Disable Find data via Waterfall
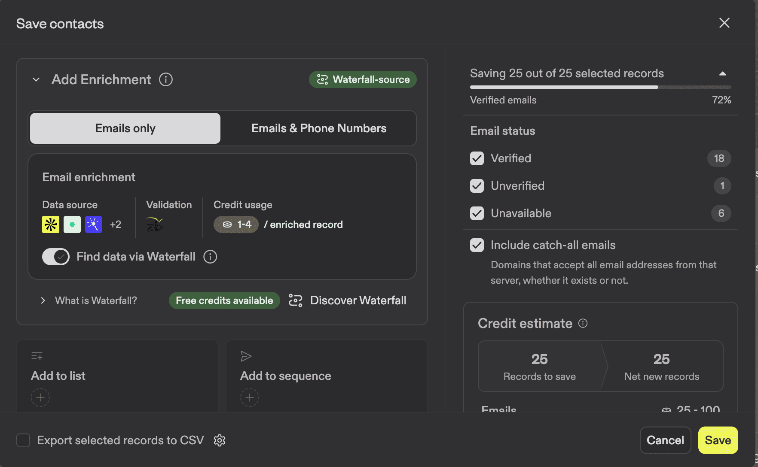 click(x=55, y=256)
